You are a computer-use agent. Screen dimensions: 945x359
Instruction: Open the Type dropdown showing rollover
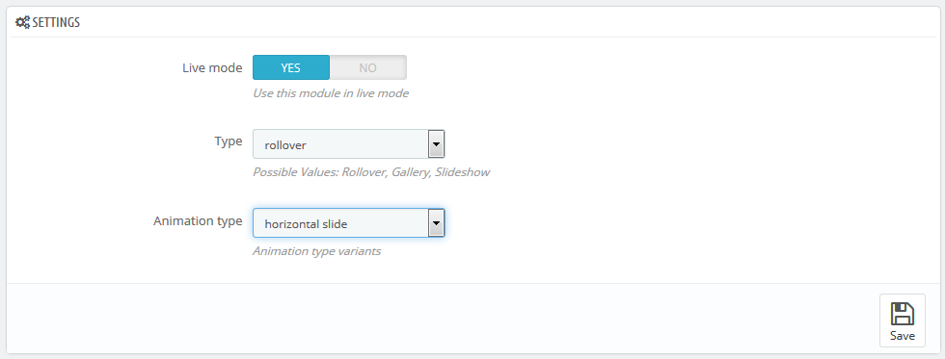[x=348, y=144]
